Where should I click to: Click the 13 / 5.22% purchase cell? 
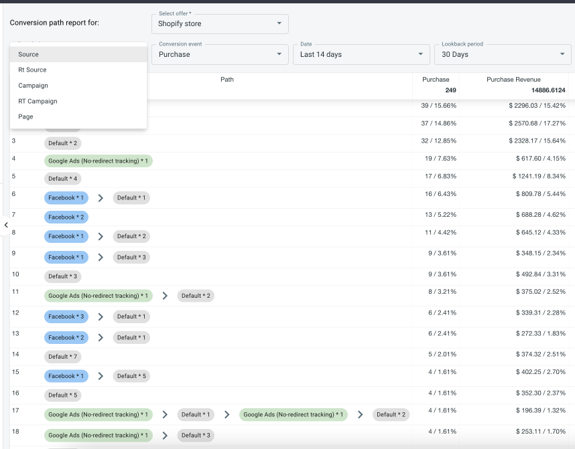click(440, 215)
